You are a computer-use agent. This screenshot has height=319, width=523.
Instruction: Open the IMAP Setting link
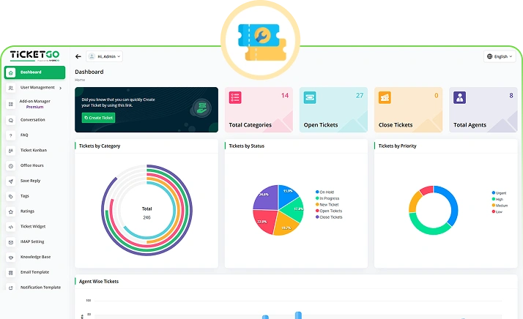[x=32, y=241]
